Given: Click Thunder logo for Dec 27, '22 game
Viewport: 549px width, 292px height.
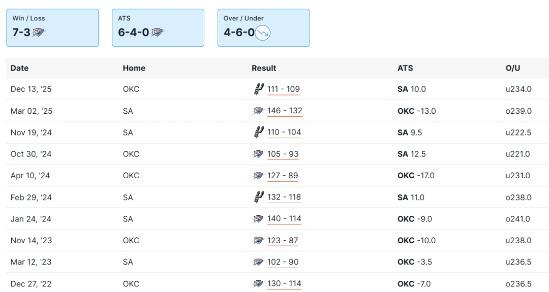Looking at the screenshot, I should (258, 284).
